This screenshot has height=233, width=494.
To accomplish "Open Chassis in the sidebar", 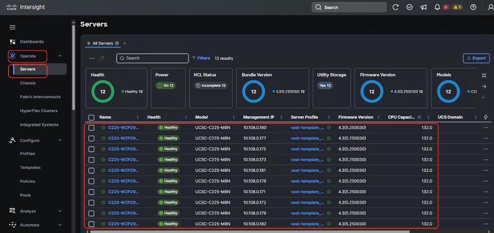I will click(28, 83).
